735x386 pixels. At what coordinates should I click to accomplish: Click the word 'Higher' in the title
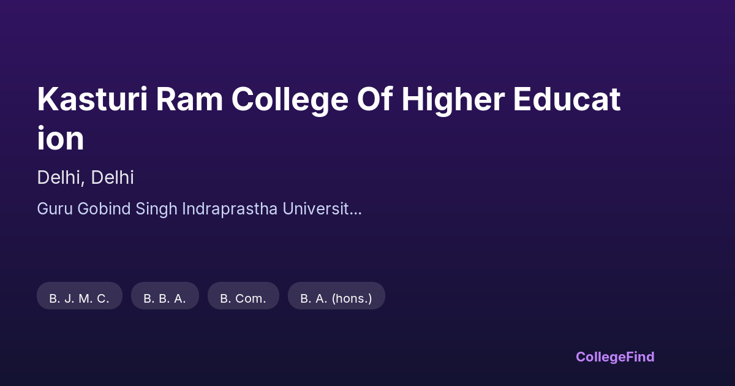pyautogui.click(x=453, y=99)
